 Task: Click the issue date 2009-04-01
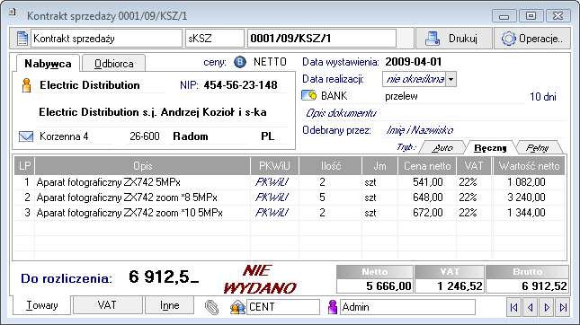click(414, 62)
